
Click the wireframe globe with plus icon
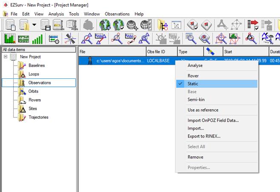(x=132, y=25)
